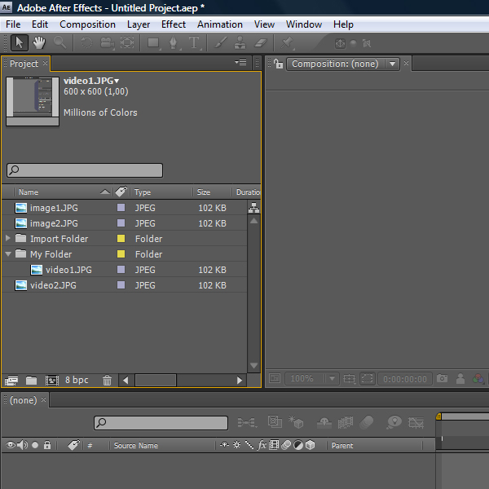Open the Show Channel color circles icon

click(478, 379)
